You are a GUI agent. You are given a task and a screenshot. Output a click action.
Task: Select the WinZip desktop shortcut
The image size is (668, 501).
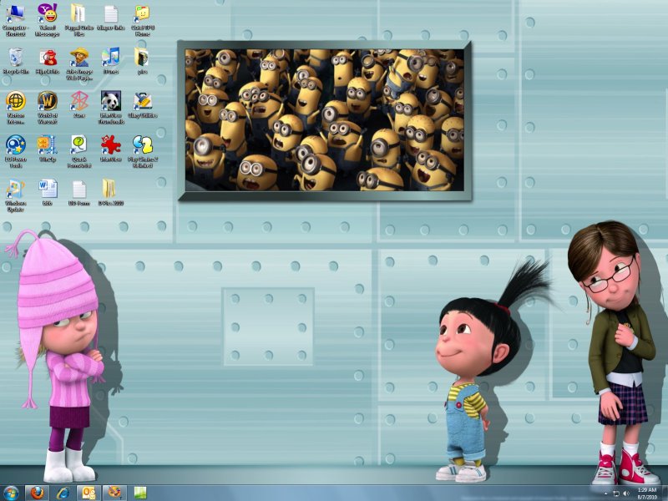pyautogui.click(x=48, y=149)
